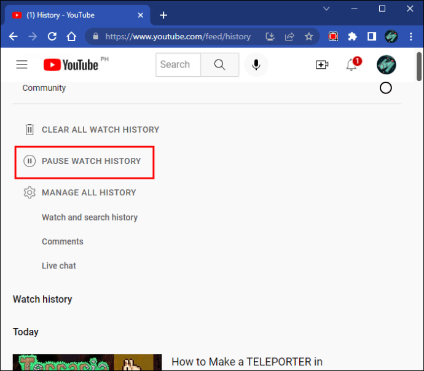Viewport: 424px width, 371px height.
Task: Open the Chrome three-dot menu
Action: (x=410, y=36)
